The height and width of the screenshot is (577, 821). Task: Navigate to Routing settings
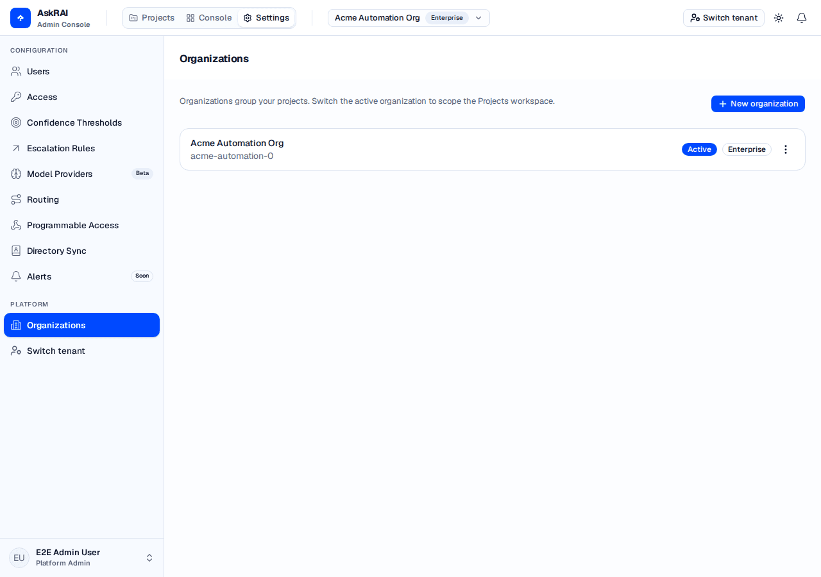click(81, 199)
